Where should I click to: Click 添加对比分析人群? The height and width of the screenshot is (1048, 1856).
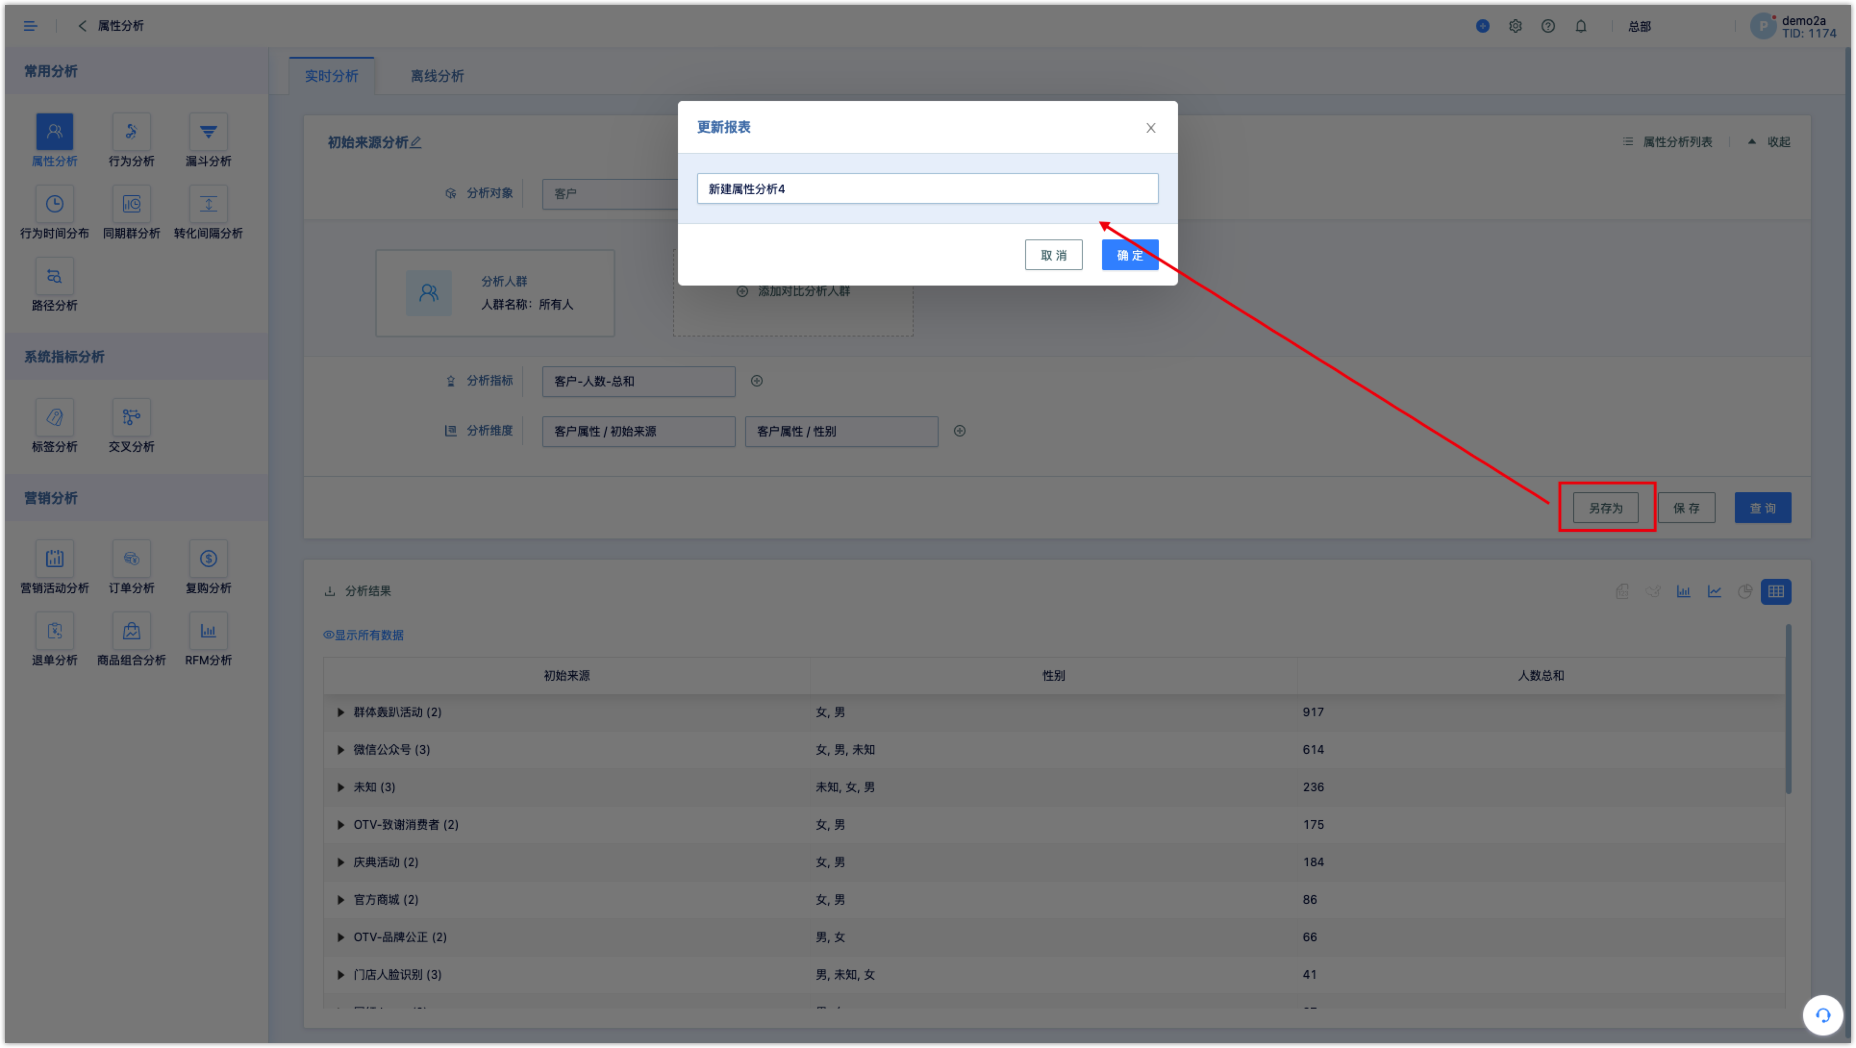(792, 291)
